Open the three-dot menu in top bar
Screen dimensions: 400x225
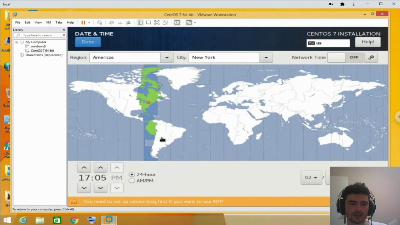(354, 4)
